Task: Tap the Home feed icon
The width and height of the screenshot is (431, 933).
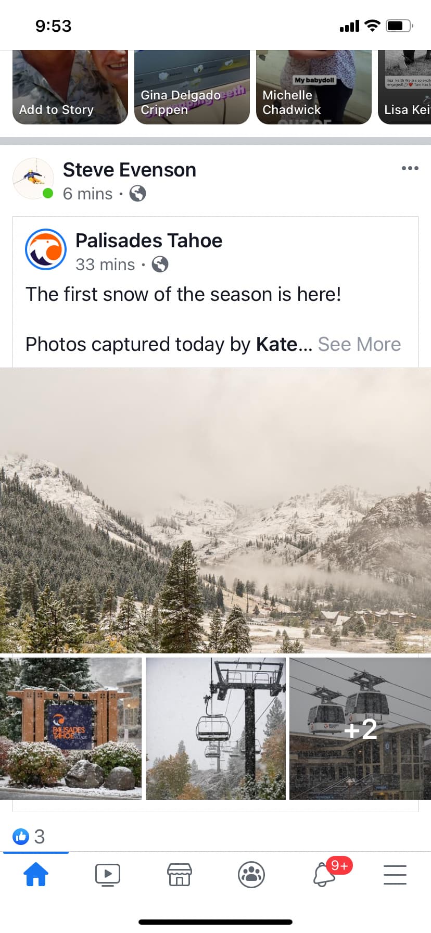Action: click(36, 875)
